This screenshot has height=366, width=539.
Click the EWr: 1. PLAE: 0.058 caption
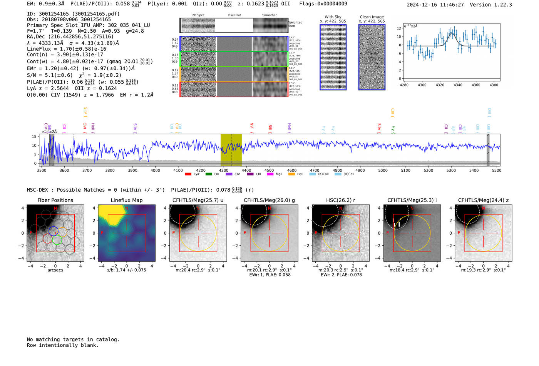click(x=270, y=275)
